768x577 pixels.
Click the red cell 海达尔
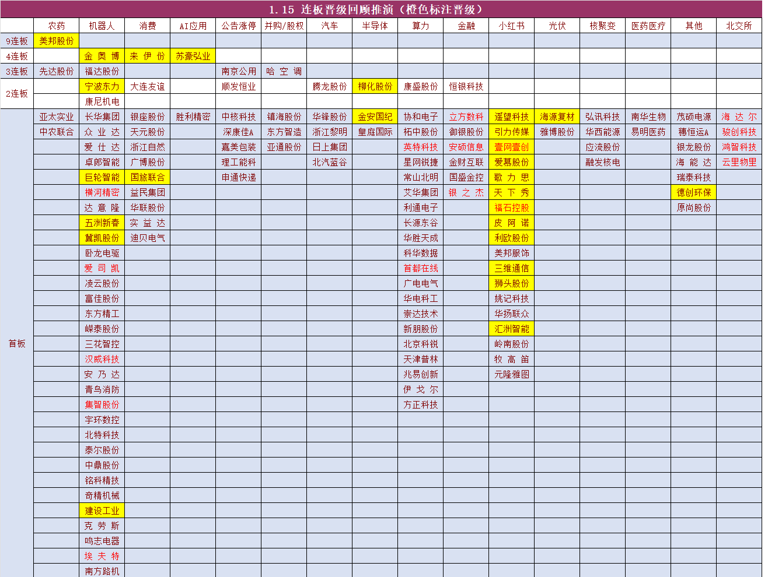pyautogui.click(x=739, y=117)
